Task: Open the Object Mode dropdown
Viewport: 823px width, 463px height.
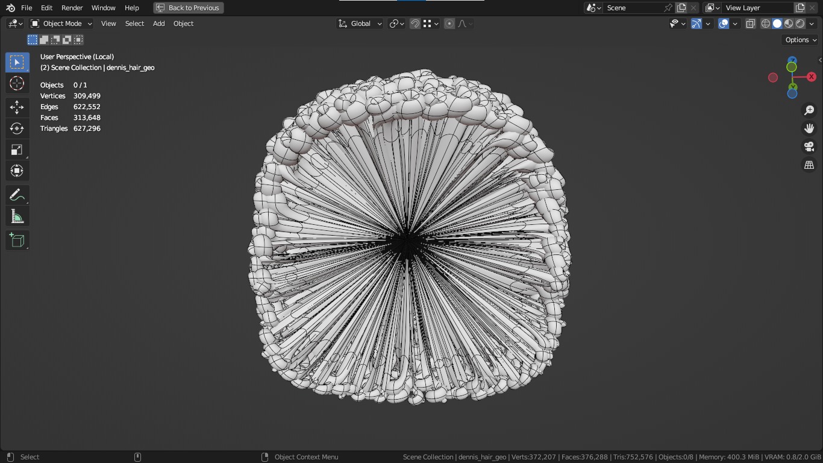Action: click(61, 24)
